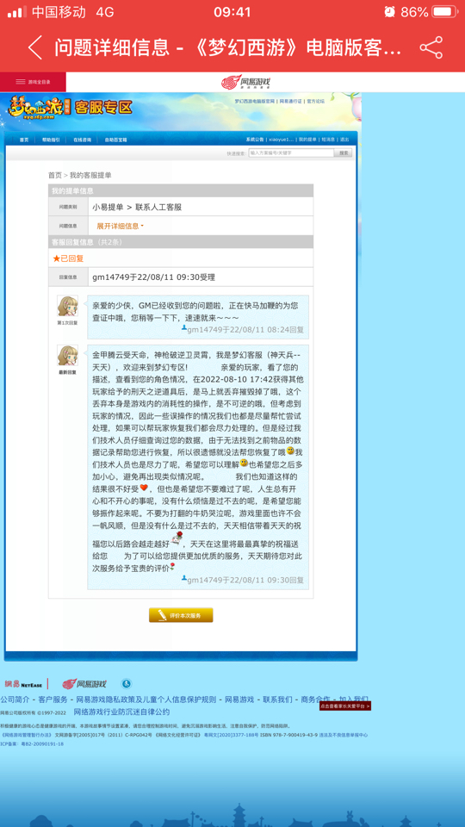Open the 网易通行证 link
This screenshot has width=465, height=827.
click(x=290, y=101)
